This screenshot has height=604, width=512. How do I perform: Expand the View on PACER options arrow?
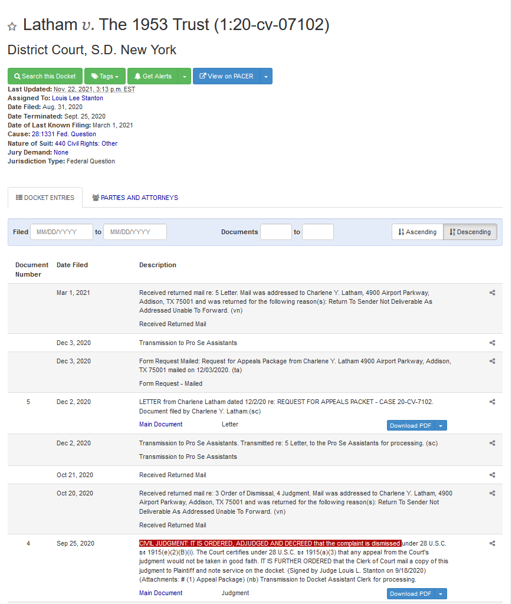click(x=266, y=76)
